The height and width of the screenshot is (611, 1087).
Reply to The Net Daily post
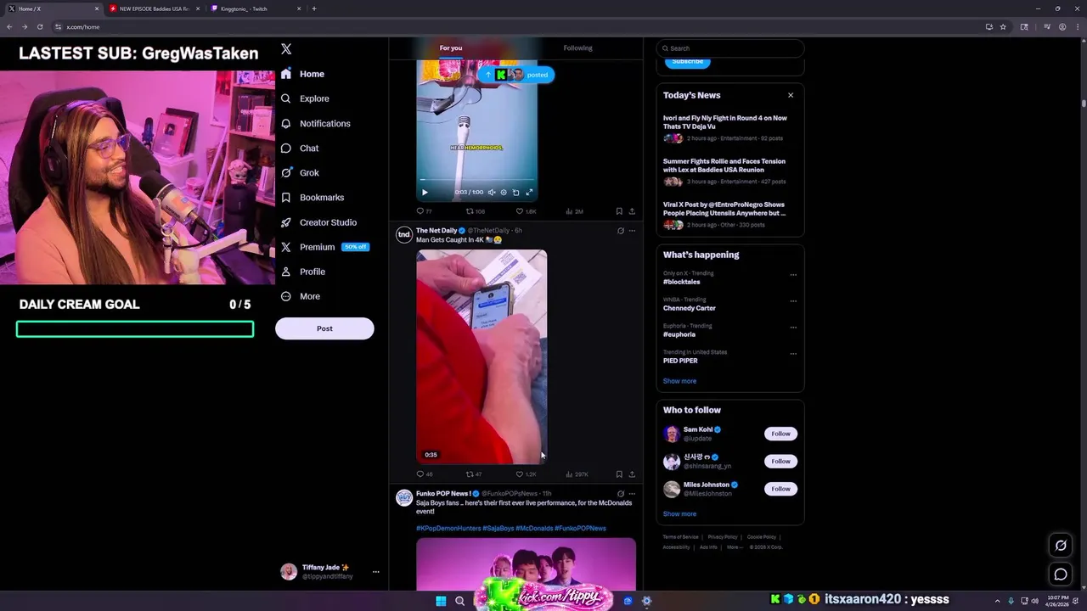coord(424,474)
